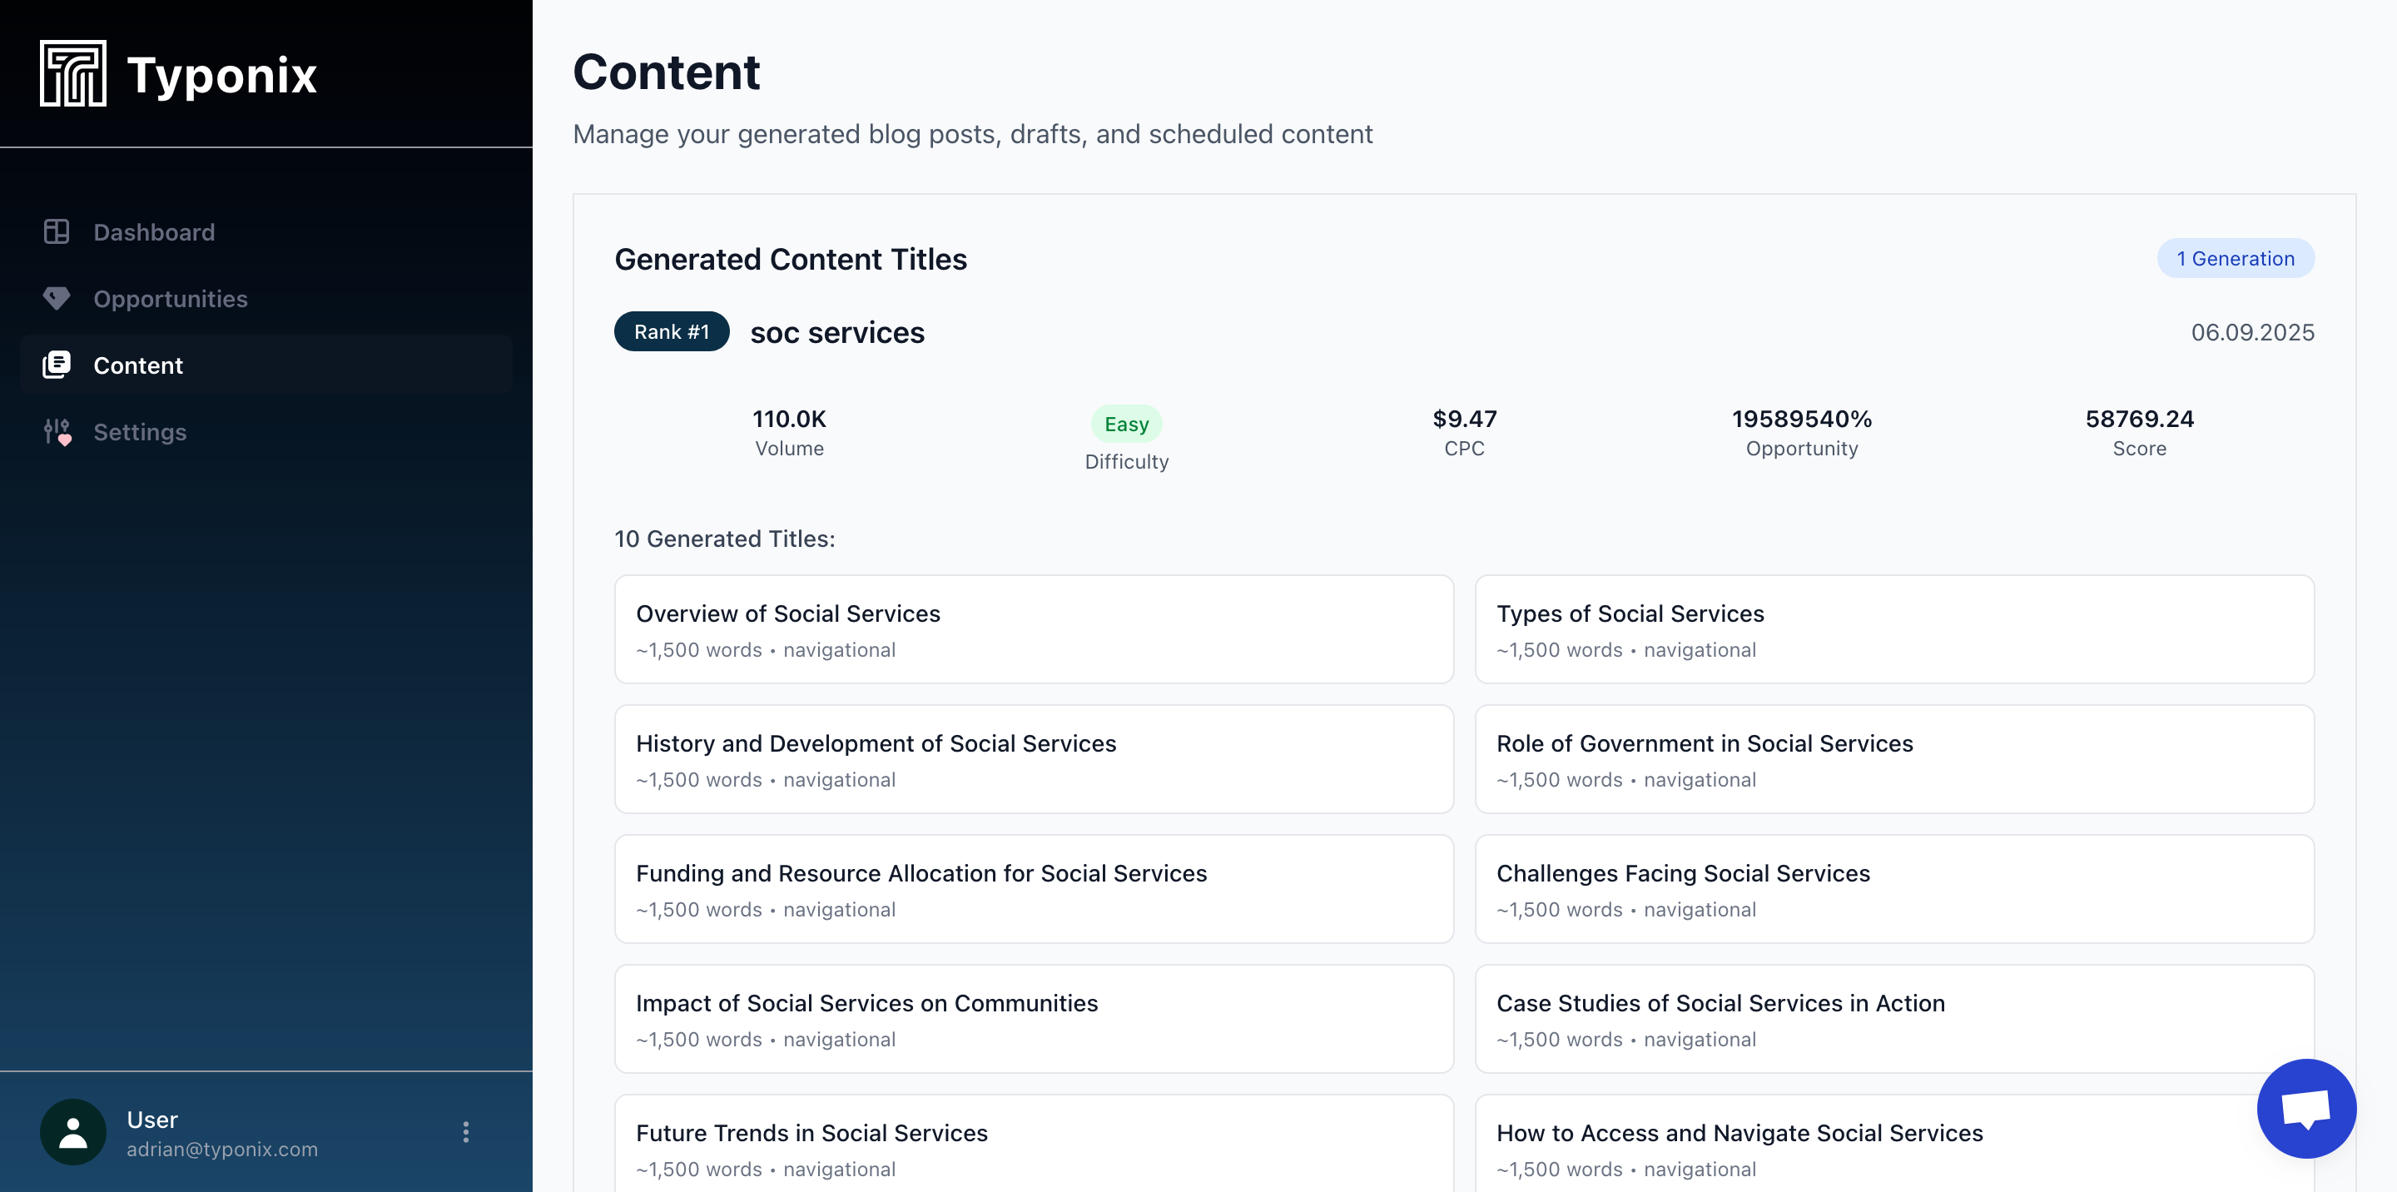Click the 1 Generation badge

2235,259
